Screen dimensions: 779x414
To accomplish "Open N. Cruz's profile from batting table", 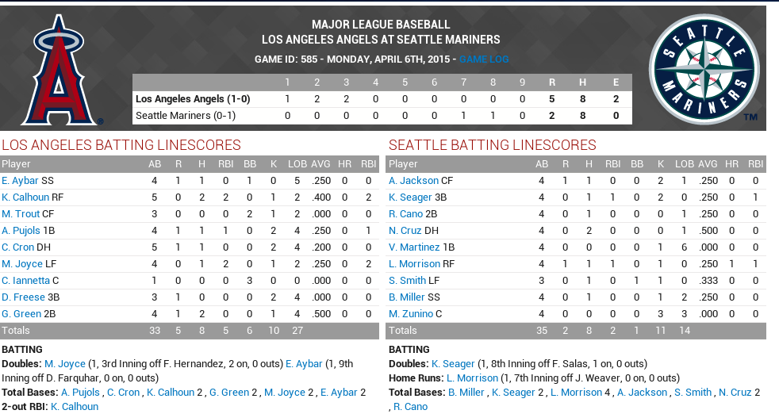I will 406,231.
